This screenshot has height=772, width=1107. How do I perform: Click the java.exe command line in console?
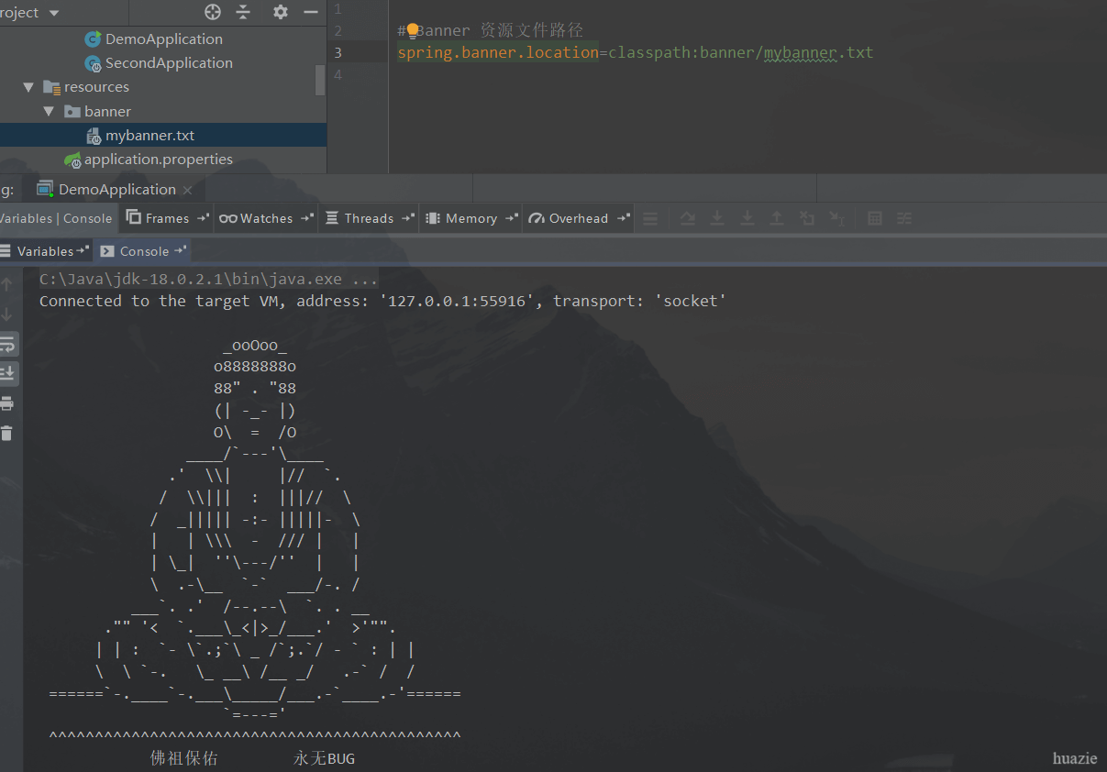209,280
